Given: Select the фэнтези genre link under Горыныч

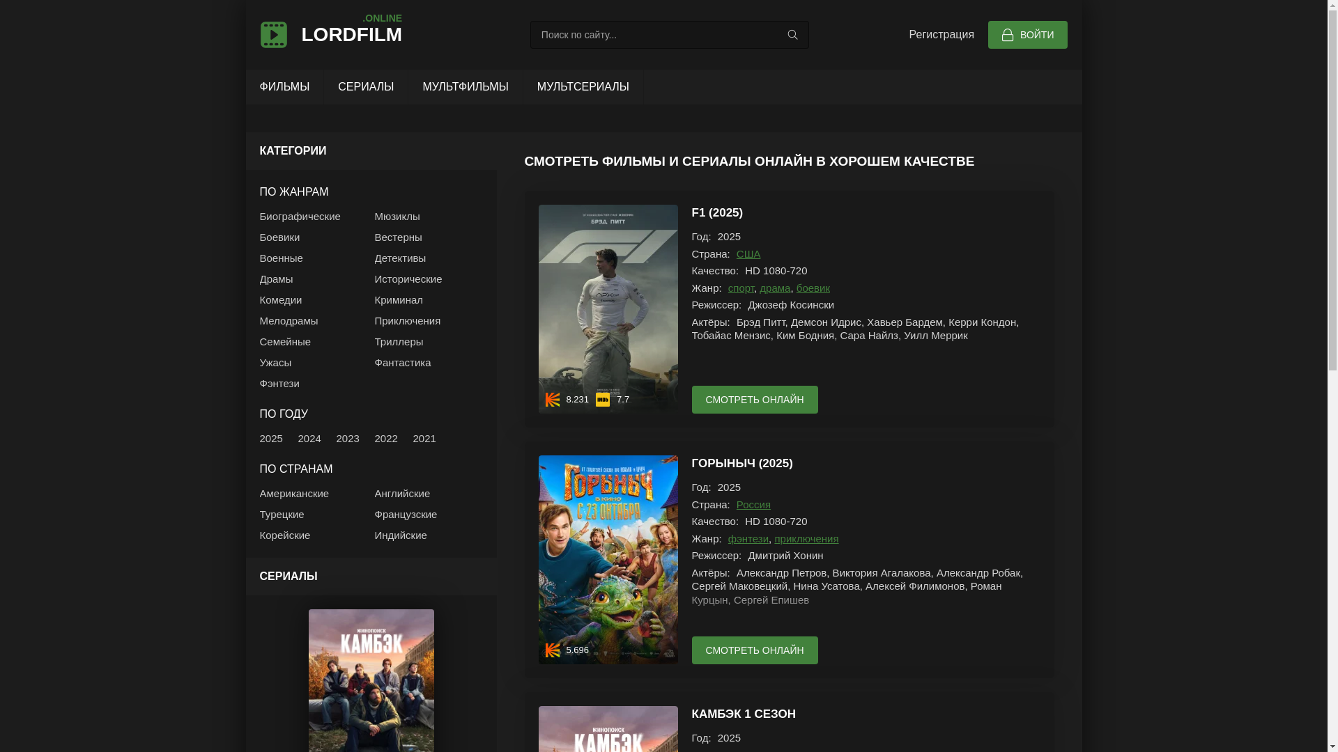Looking at the screenshot, I should 748,539.
